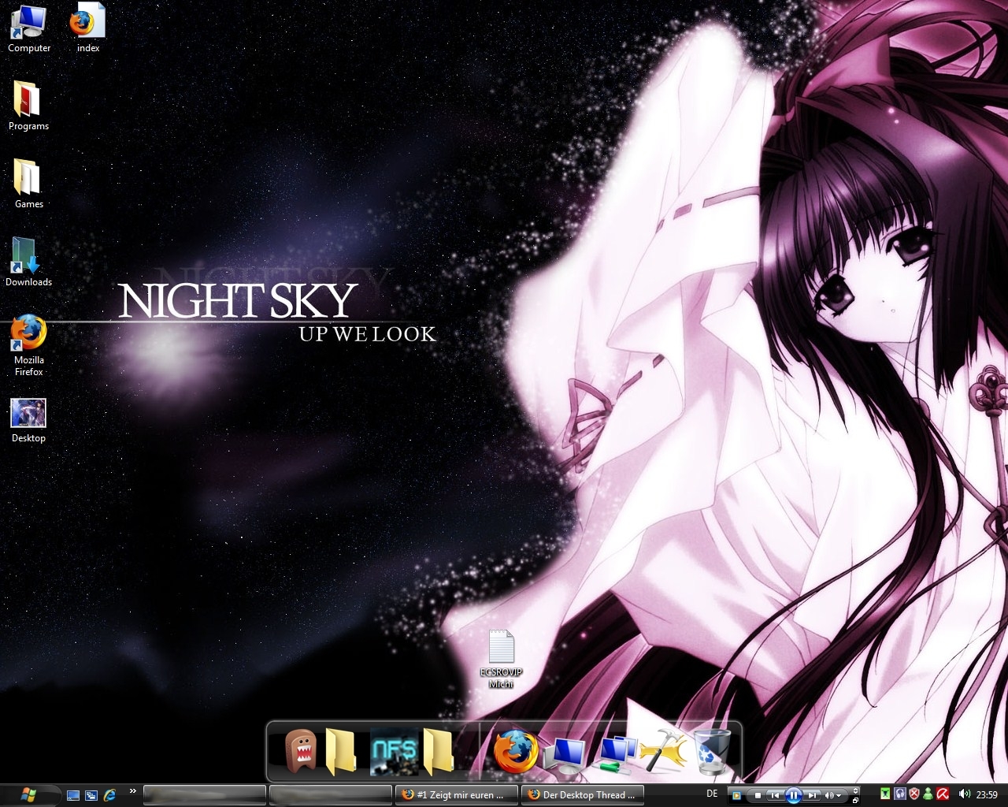Click the green X tray icon

coord(886,794)
